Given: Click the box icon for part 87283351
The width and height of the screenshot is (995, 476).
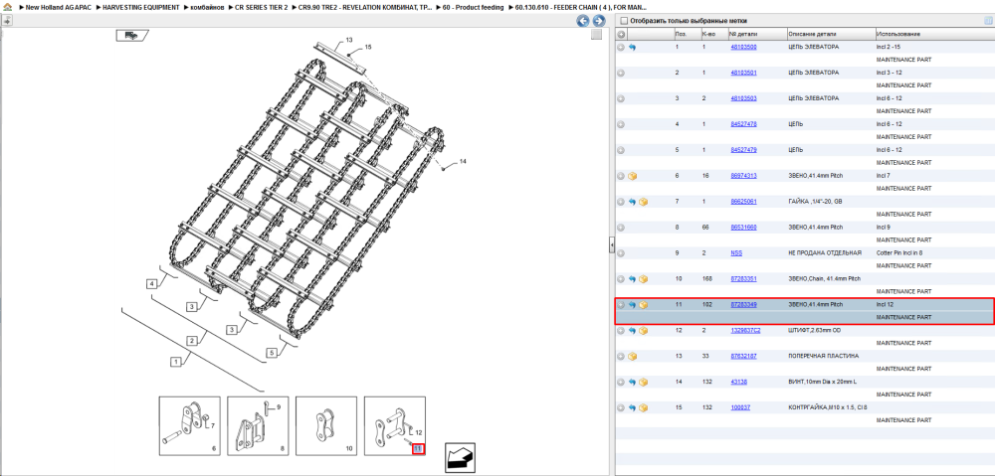Looking at the screenshot, I should [643, 279].
